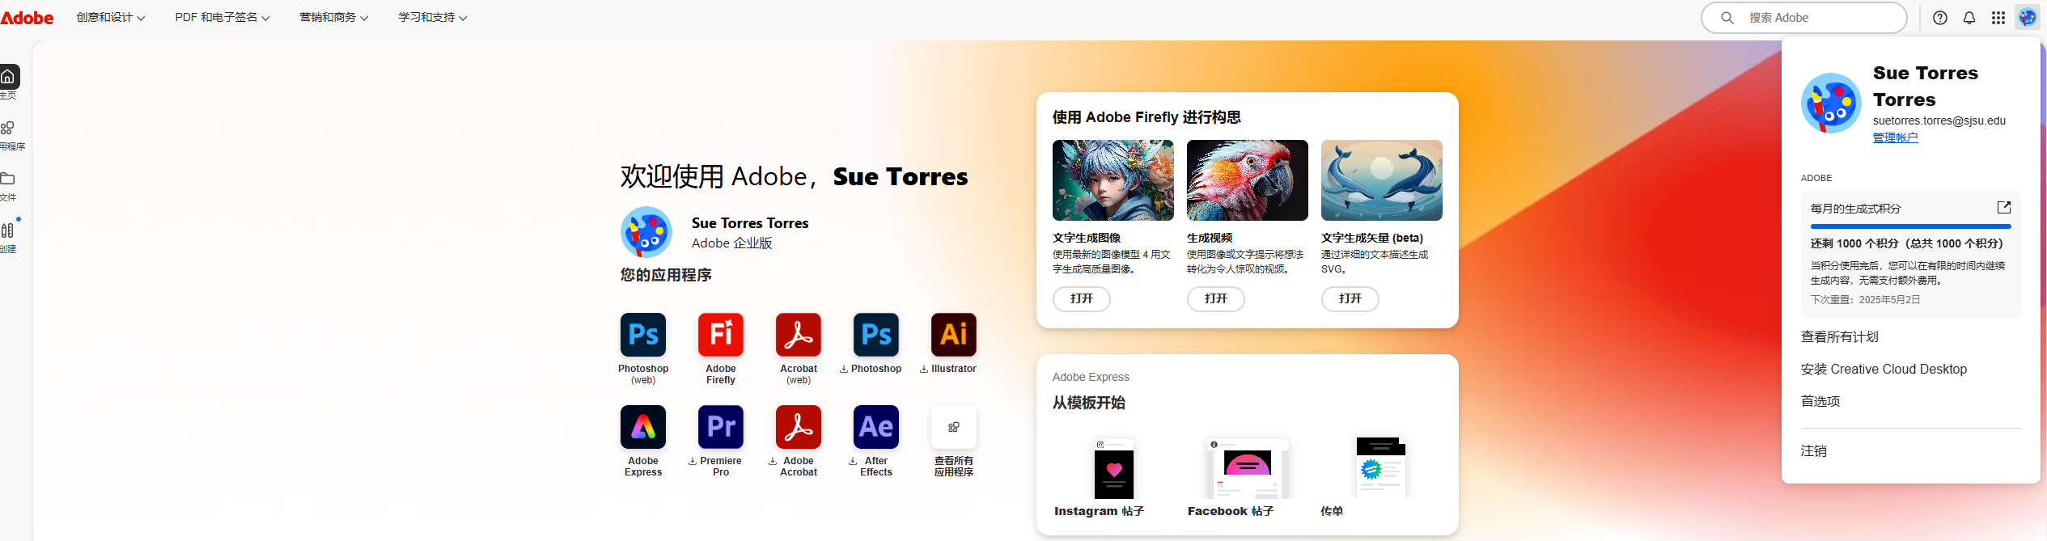This screenshot has height=541, width=2047.
Task: Choose the Instagram 帖子 template
Action: 1113,469
